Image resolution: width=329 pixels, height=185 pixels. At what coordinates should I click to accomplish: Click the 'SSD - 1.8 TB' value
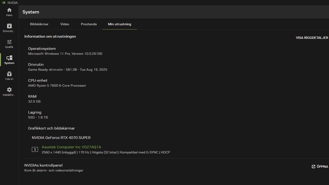tap(38, 117)
